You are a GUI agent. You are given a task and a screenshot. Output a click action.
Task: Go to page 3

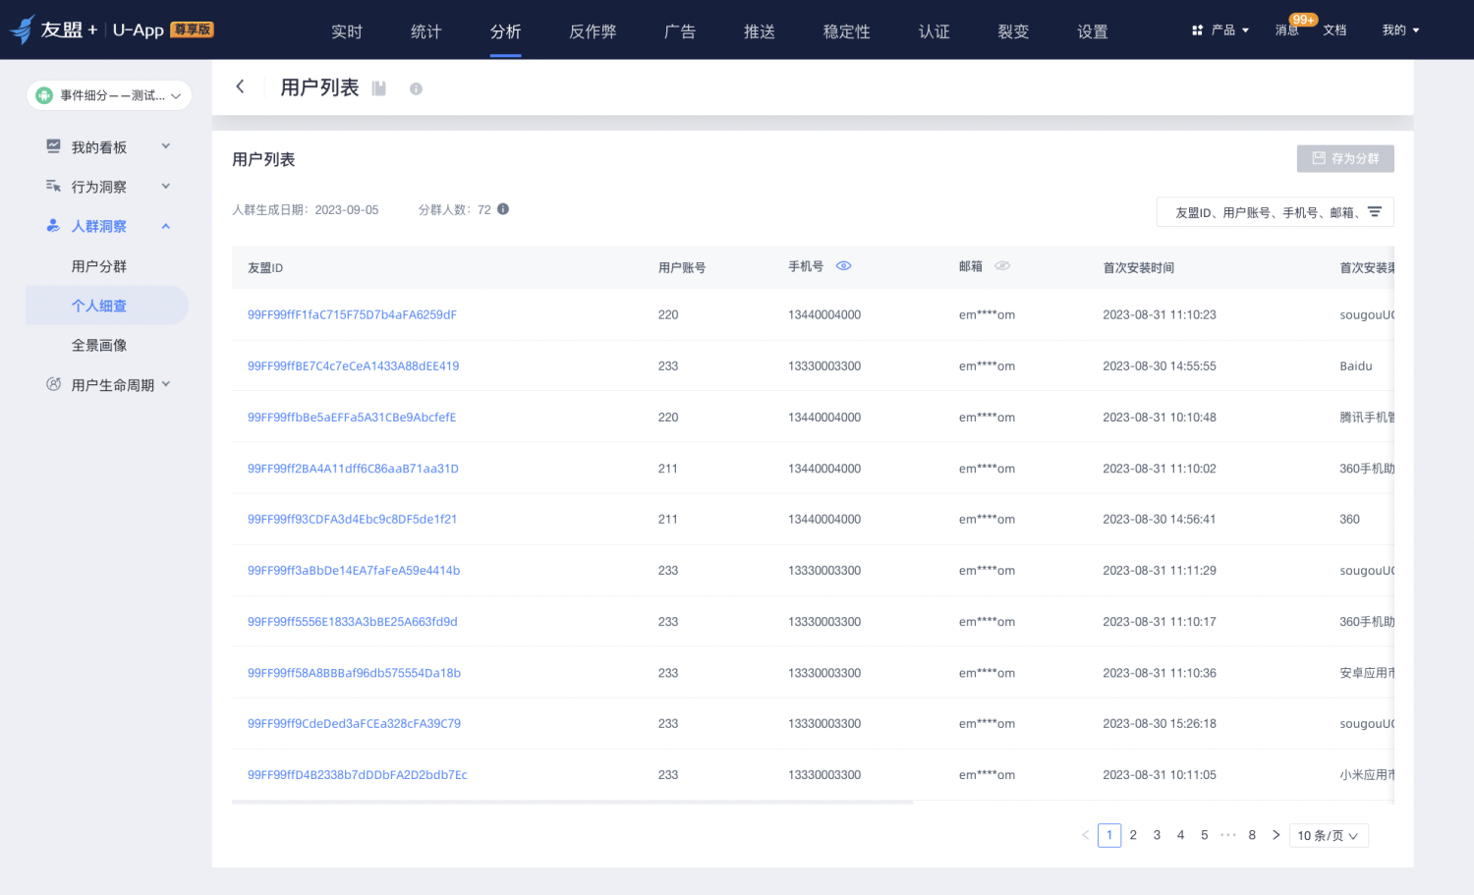tap(1157, 835)
